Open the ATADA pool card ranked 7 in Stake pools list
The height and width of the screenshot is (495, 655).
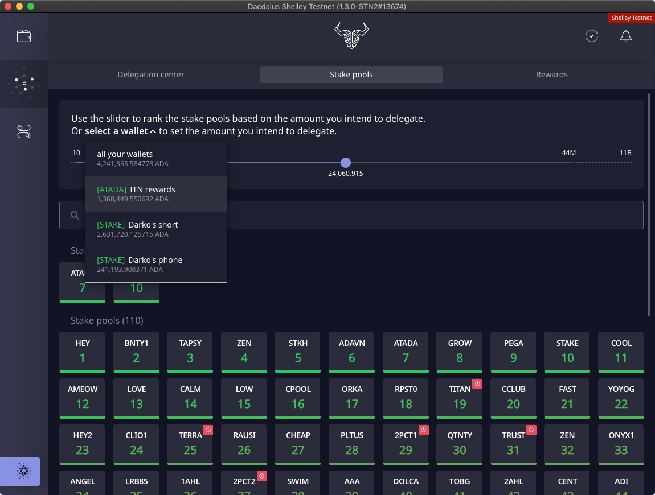coord(406,353)
